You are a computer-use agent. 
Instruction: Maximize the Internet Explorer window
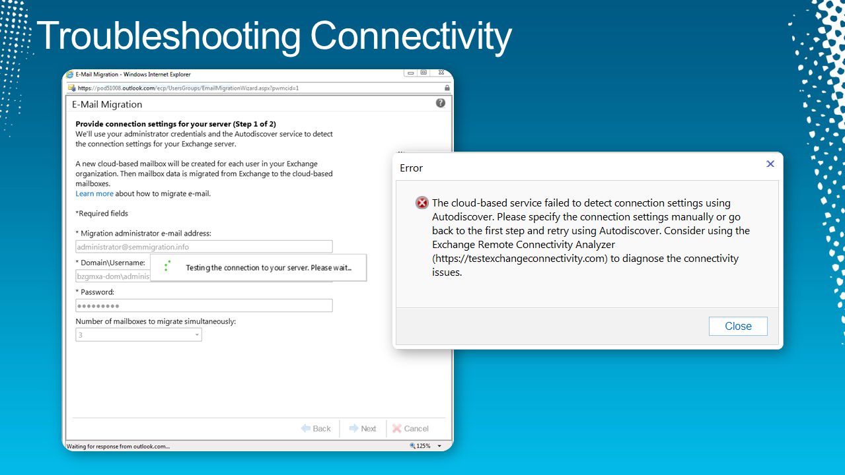pyautogui.click(x=423, y=73)
